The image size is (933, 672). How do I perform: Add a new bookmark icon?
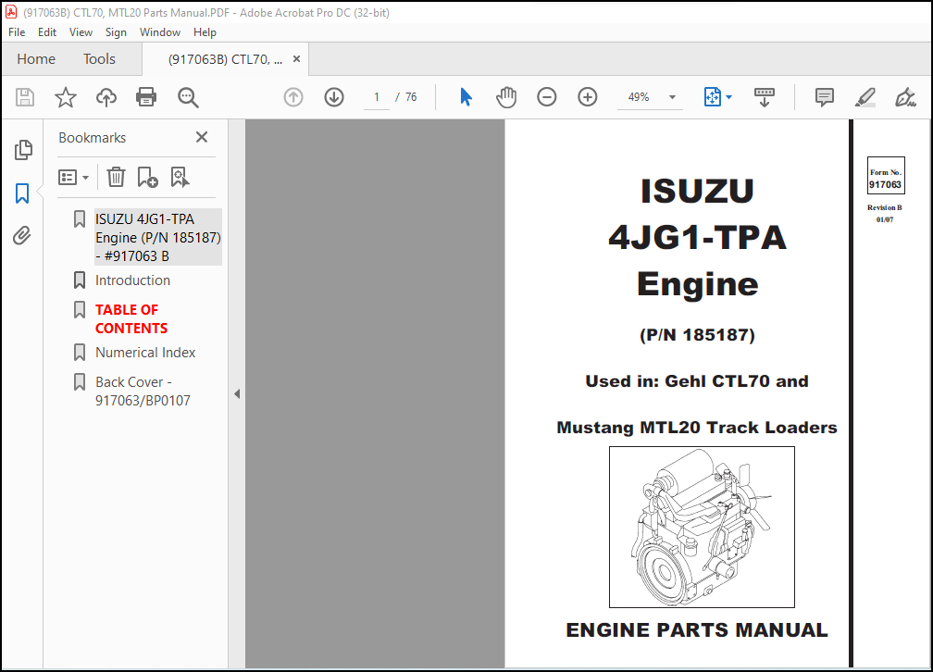147,177
